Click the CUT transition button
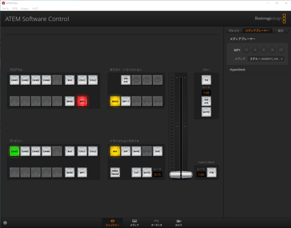291x228 pixels. [136, 173]
